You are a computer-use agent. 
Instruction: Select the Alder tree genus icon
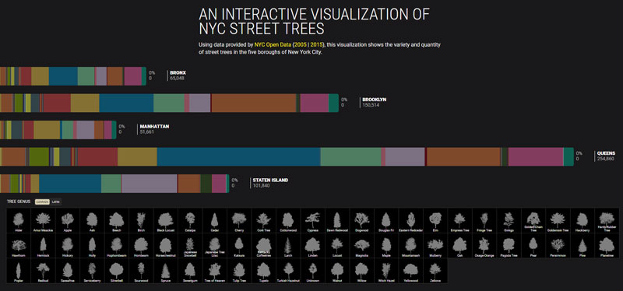18,222
